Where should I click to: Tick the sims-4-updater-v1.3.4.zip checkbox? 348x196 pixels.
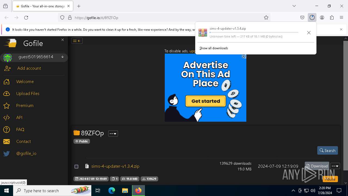76,166
